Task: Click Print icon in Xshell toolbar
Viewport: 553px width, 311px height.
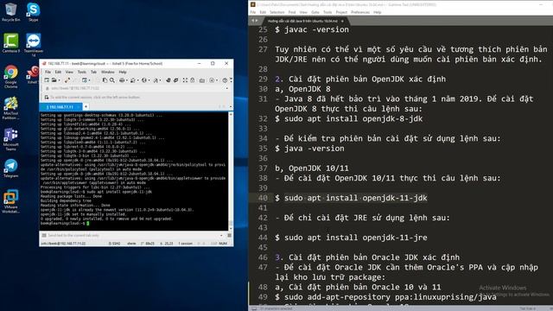Action: click(122, 80)
